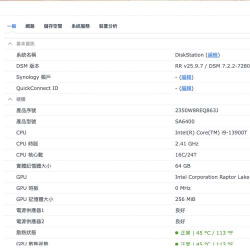Click the CPU value Intel Core i9-13900T
Viewport: 250px width, 250px height.
tap(211, 132)
